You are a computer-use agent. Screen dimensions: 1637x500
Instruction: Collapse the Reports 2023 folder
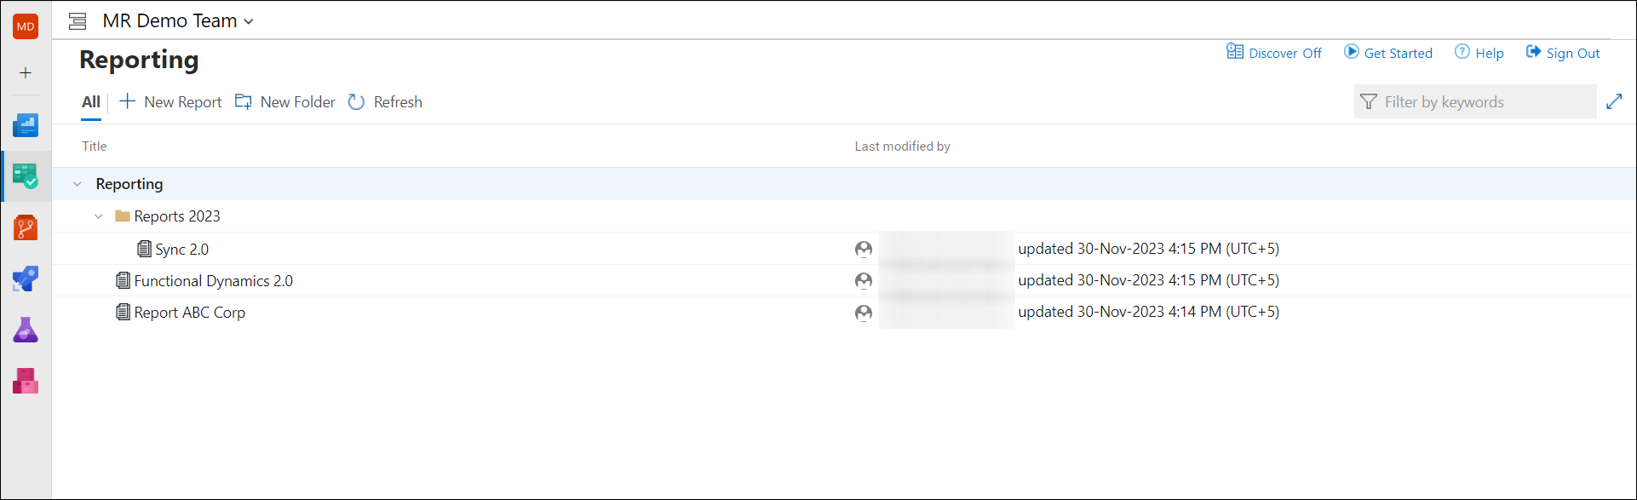pos(99,216)
